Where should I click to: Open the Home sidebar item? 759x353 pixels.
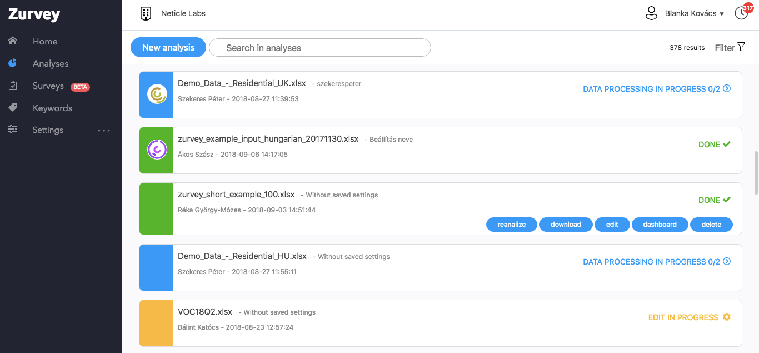point(45,42)
